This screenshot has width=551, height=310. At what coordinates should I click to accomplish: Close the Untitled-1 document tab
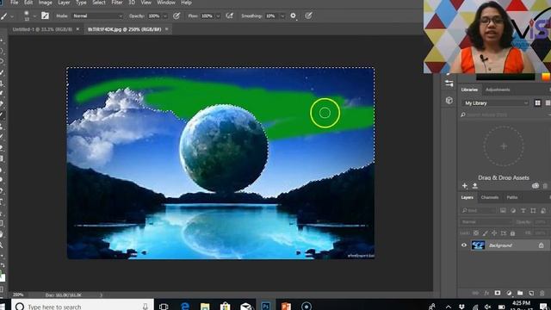(x=77, y=29)
